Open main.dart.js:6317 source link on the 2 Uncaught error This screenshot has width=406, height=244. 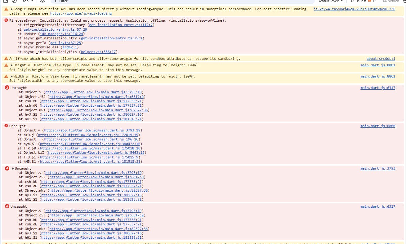(x=378, y=88)
